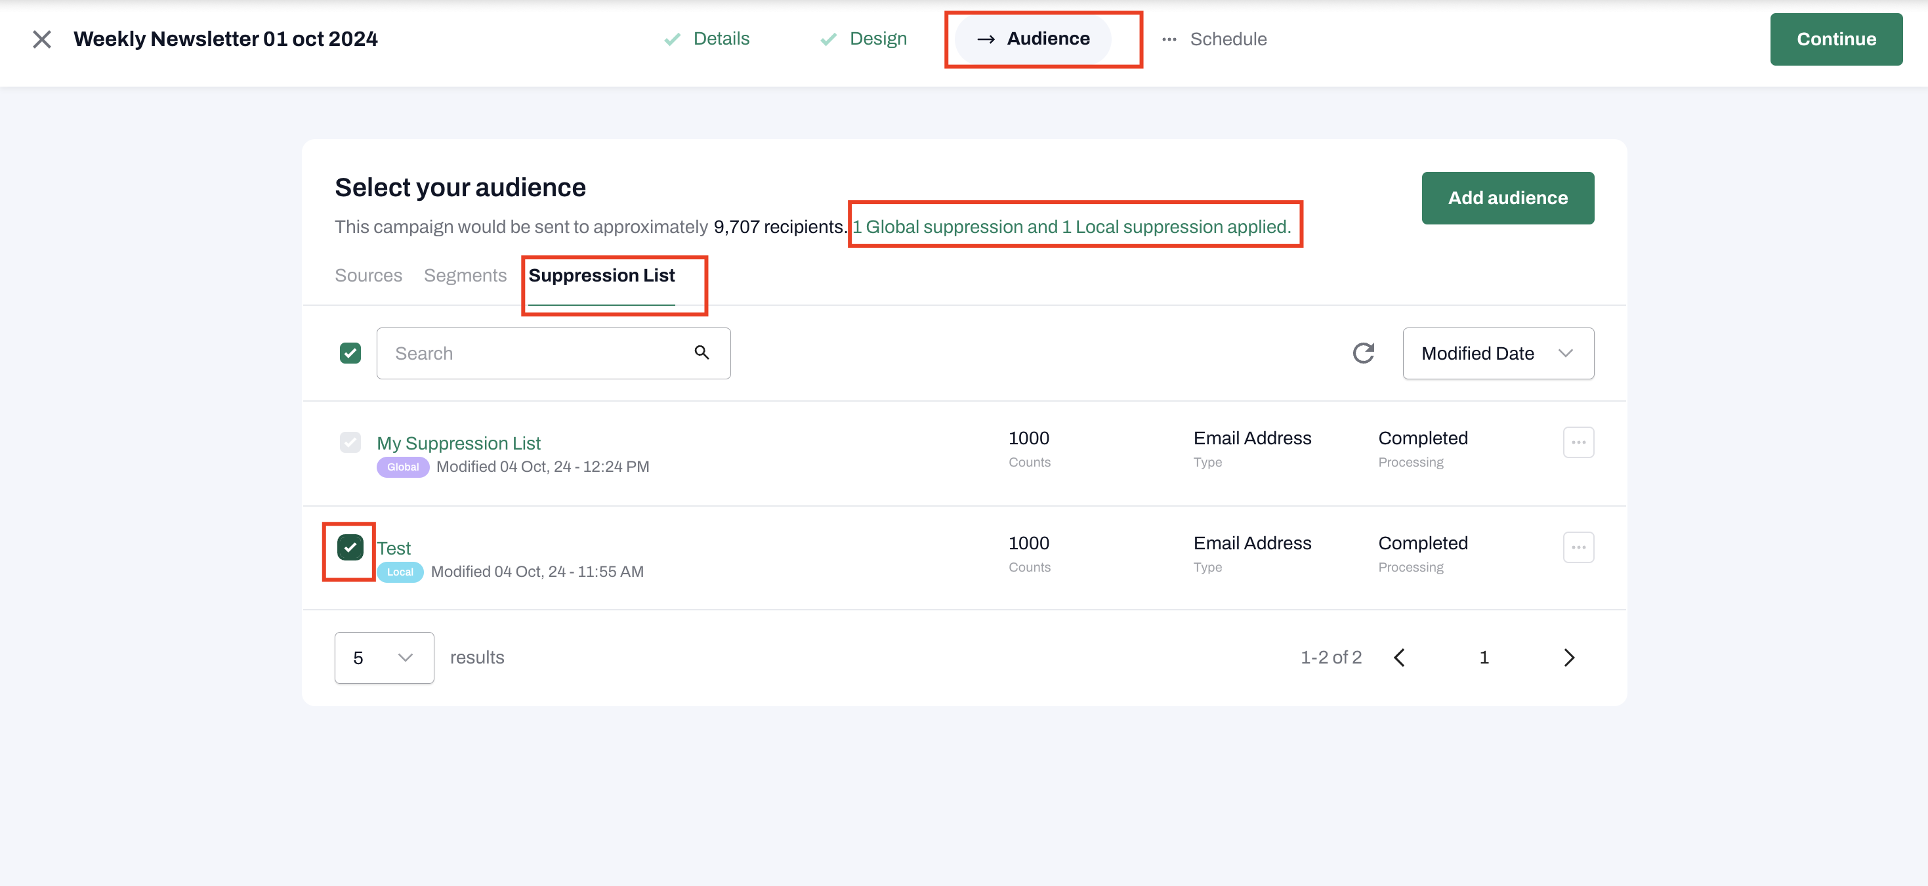1928x886 pixels.
Task: Click Completed status in Test row
Action: tap(1423, 543)
